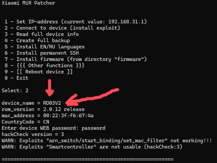The height and width of the screenshot is (163, 217).
Task: Click the "Install firmware" menu line
Action: coord(75,59)
